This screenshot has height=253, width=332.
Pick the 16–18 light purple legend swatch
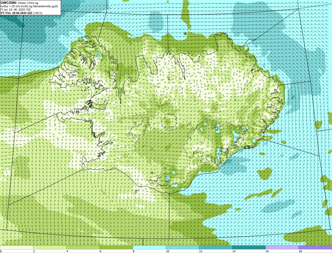[x=282, y=247]
